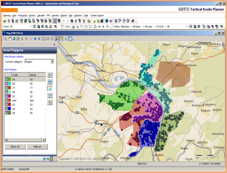Click the Hide all button

[37, 146]
